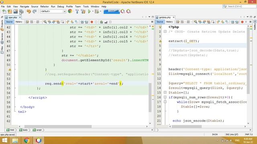The image size is (257, 144).
Task: Click the Undo arrow icon
Action: click(x=29, y=12)
